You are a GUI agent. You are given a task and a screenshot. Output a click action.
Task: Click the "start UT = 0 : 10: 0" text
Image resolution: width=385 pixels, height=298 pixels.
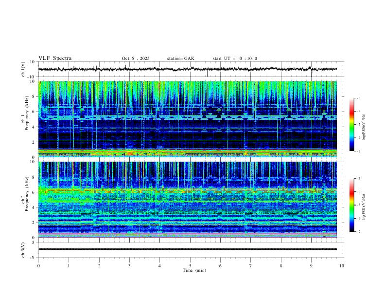pyautogui.click(x=235, y=58)
